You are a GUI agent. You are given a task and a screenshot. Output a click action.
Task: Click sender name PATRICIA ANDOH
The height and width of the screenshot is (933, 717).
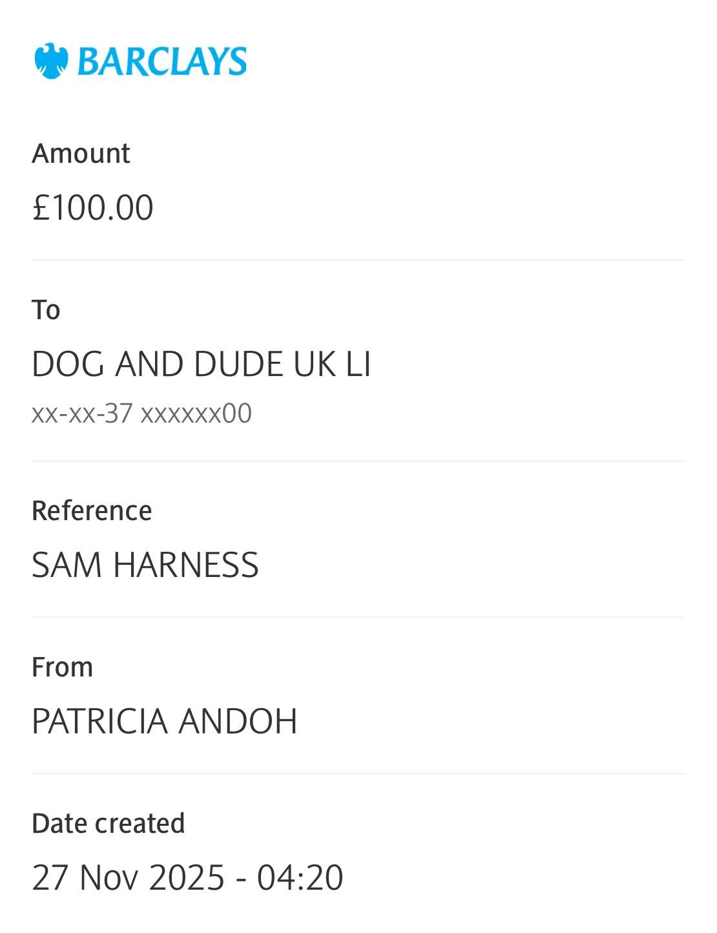tap(164, 721)
